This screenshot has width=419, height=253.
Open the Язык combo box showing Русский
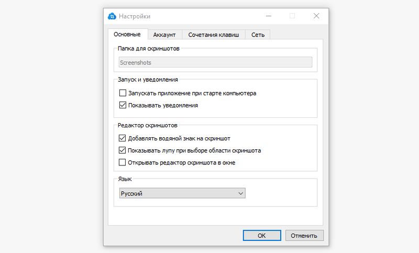tap(181, 193)
